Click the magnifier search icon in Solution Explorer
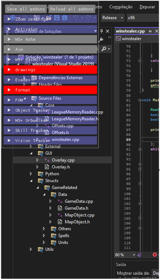160x279 pixels. pyautogui.click(x=104, y=49)
